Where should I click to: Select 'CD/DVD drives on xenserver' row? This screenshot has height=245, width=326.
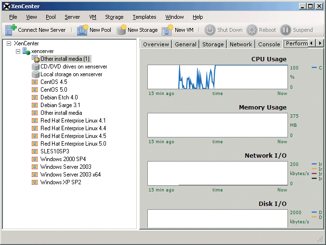coord(74,67)
